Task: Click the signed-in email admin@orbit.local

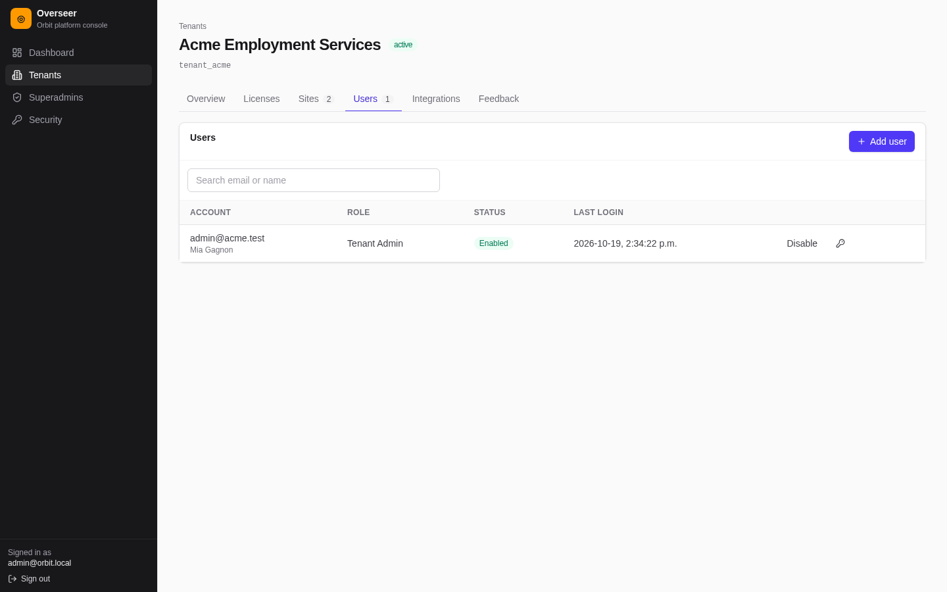Action: pyautogui.click(x=39, y=563)
